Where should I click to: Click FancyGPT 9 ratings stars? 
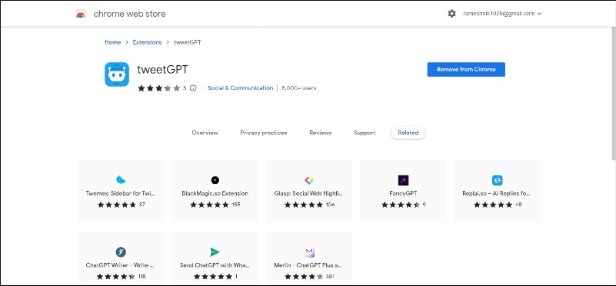(401, 205)
